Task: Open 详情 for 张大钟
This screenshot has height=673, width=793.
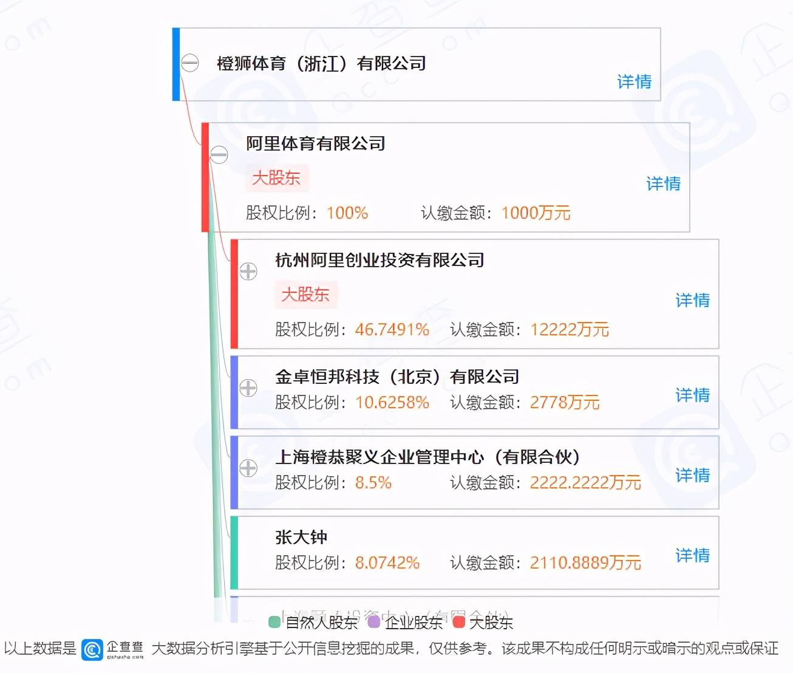Action: (692, 555)
